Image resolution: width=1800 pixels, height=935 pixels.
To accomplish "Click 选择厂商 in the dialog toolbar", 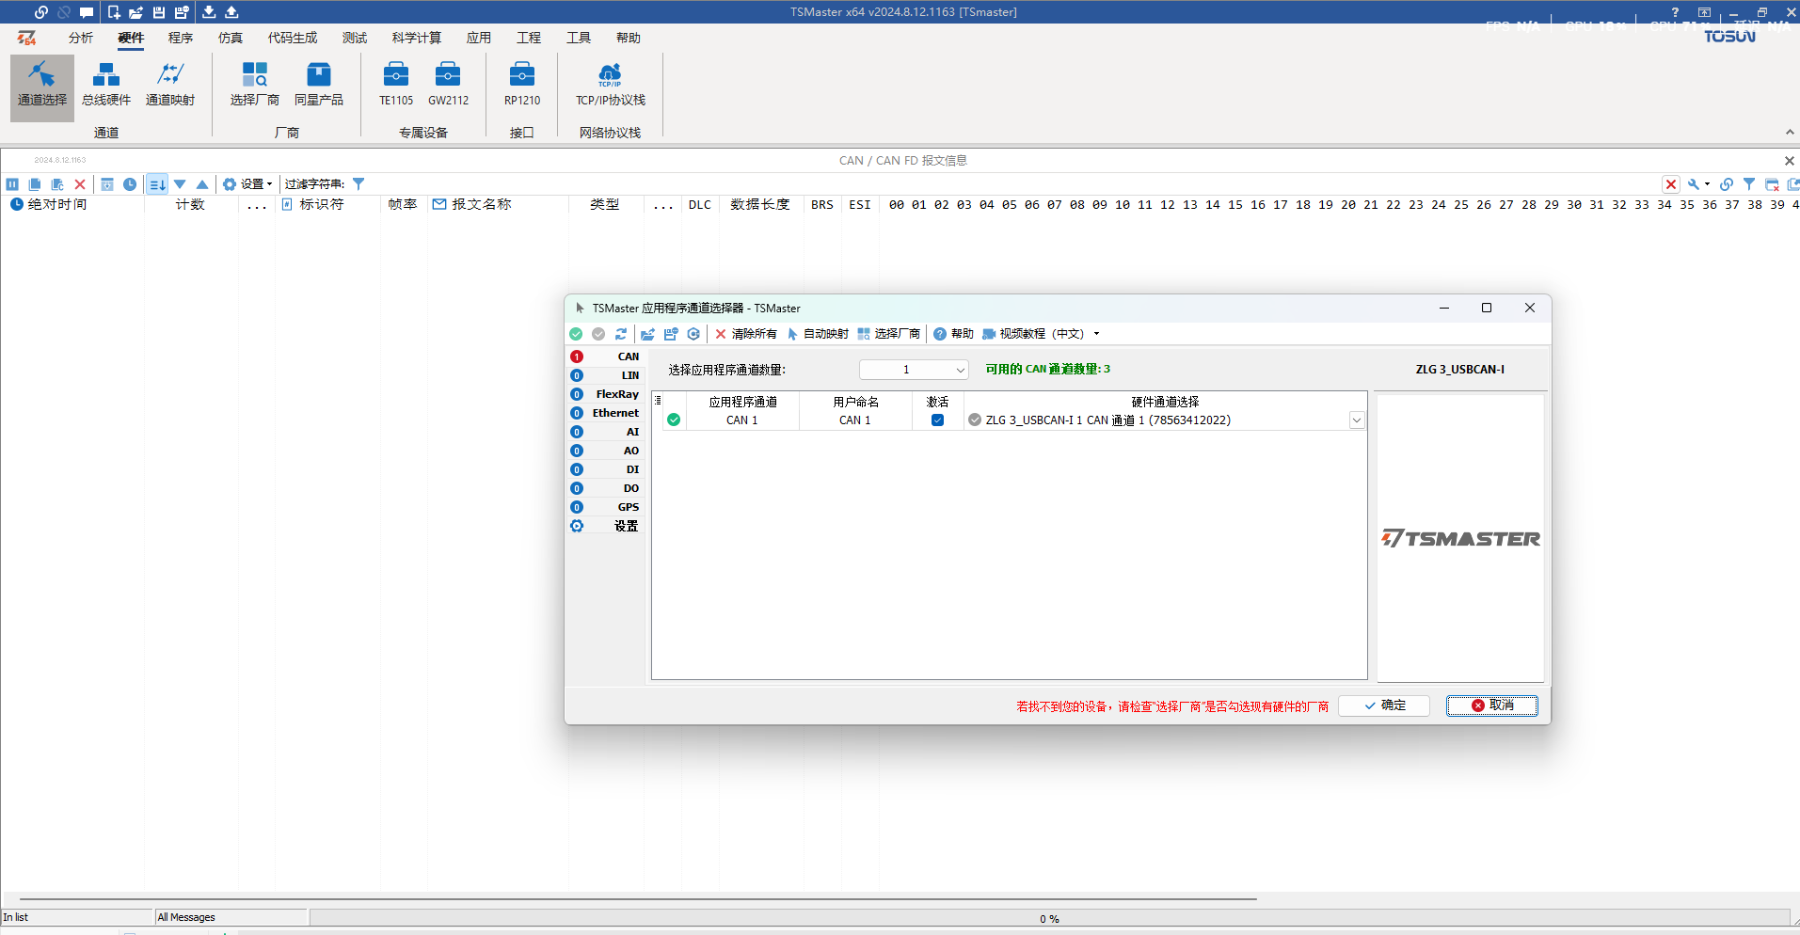I will (x=889, y=334).
